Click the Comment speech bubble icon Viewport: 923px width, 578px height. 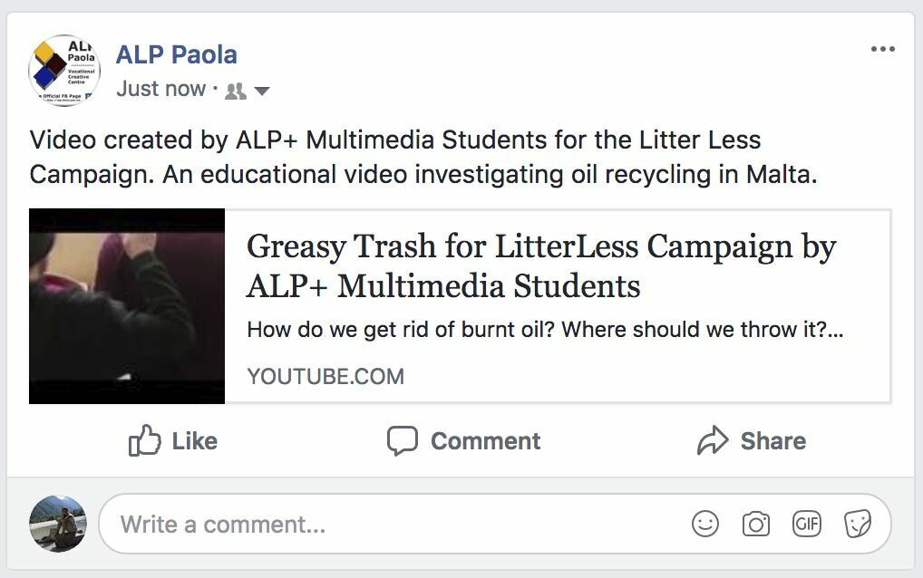pos(402,441)
